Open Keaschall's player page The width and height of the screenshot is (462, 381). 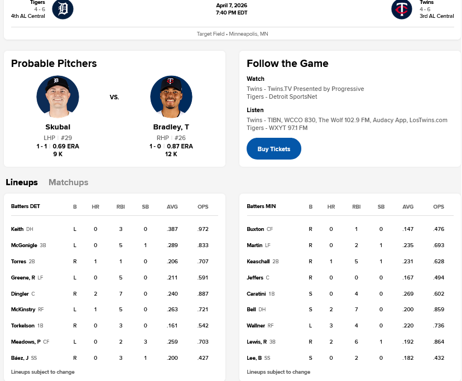[258, 262]
